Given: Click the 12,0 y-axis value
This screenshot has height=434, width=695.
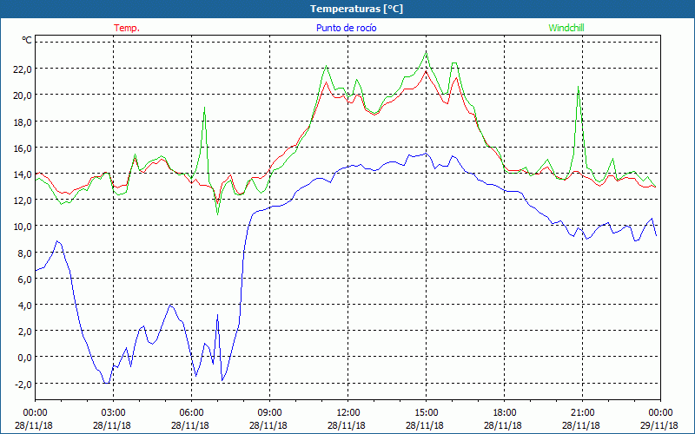Looking at the screenshot, I should [x=23, y=200].
